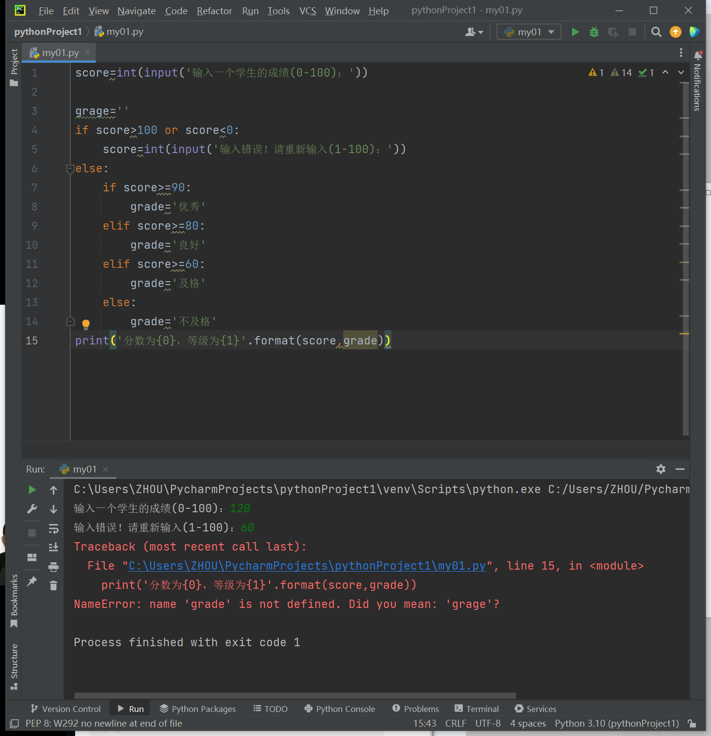
Task: Open Python Packages tool window
Action: 197,709
